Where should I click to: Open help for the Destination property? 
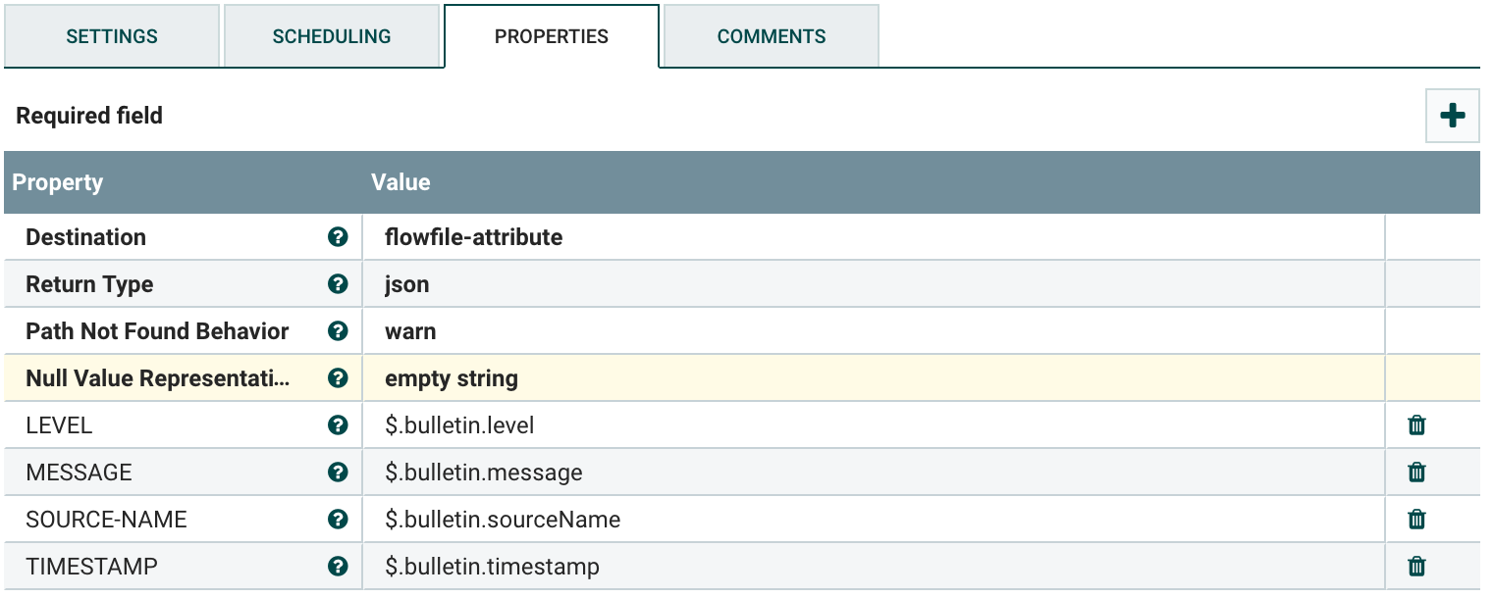(338, 236)
